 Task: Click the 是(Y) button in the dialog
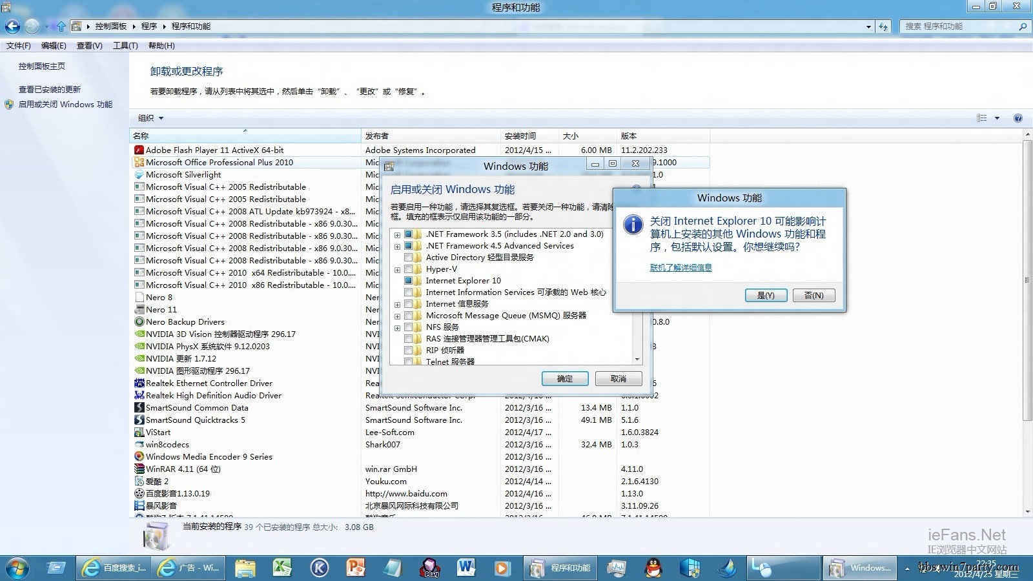tap(766, 295)
